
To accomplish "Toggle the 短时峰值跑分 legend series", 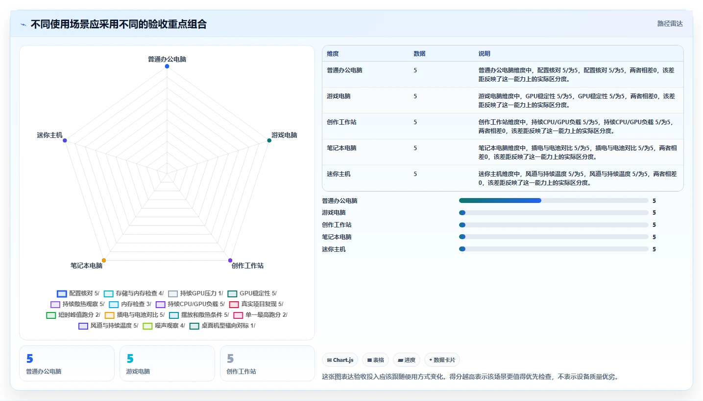I will coord(73,315).
